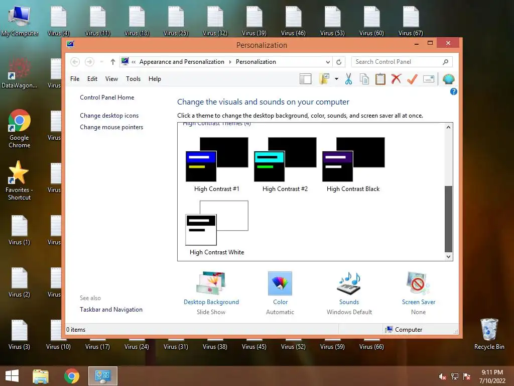Click the Screen Saver text link
The height and width of the screenshot is (386, 514).
[419, 302]
